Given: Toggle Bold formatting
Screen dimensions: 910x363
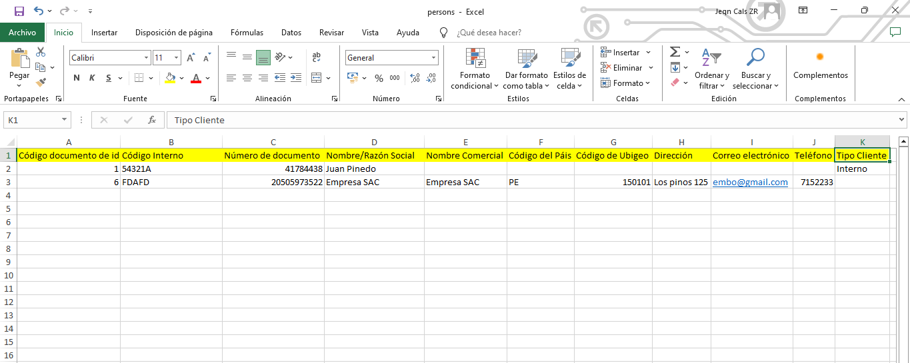Looking at the screenshot, I should (x=77, y=78).
